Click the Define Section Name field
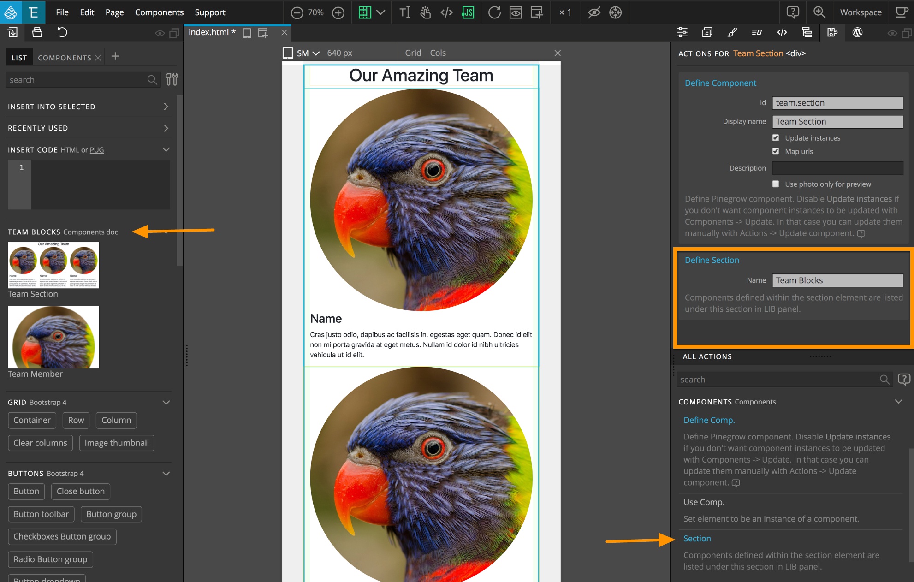914x582 pixels. 837,280
